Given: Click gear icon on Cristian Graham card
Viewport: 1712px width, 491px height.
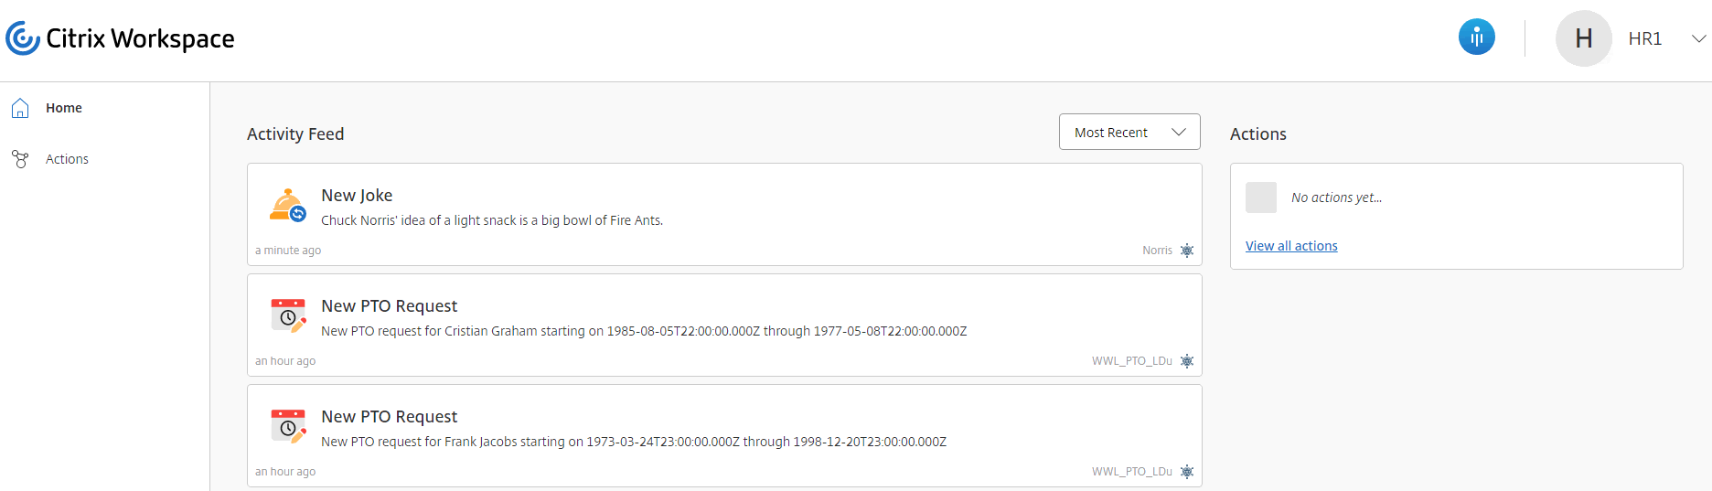Looking at the screenshot, I should tap(1187, 361).
